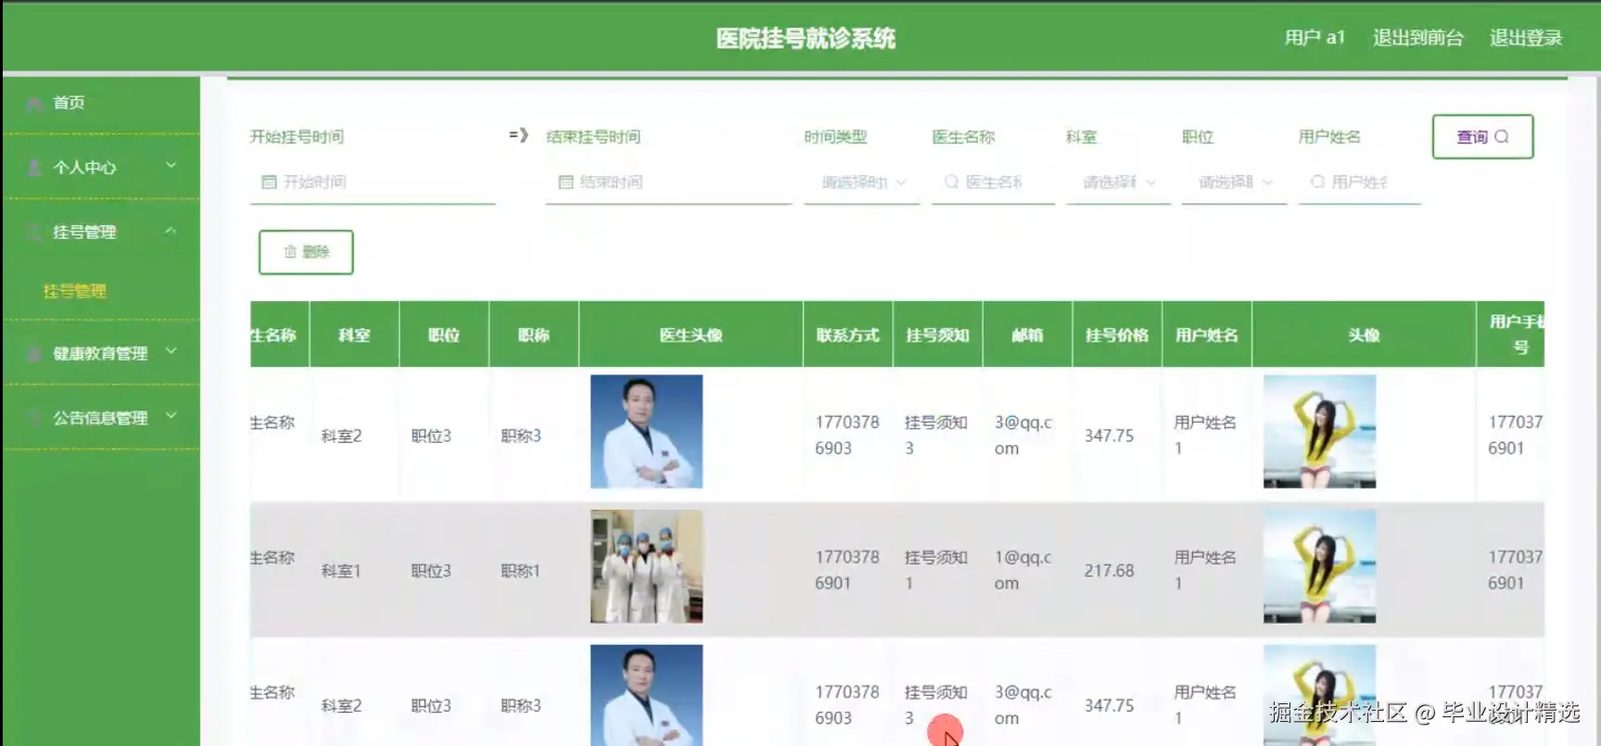Expand the 健康教育管理 menu
Image resolution: width=1601 pixels, height=746 pixels.
pyautogui.click(x=100, y=353)
